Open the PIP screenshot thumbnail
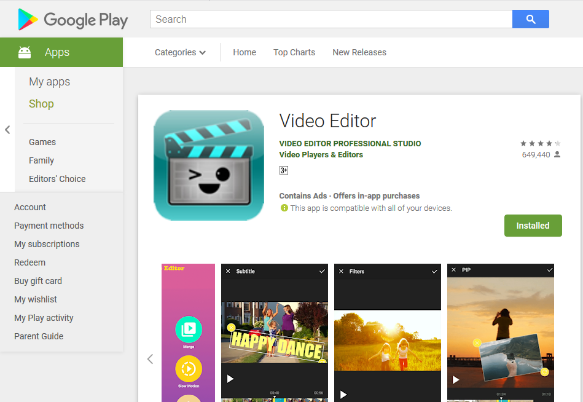Screen dimensions: 583x402 (x=501, y=333)
